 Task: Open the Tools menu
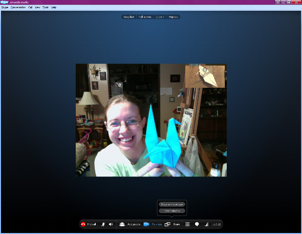pos(45,7)
